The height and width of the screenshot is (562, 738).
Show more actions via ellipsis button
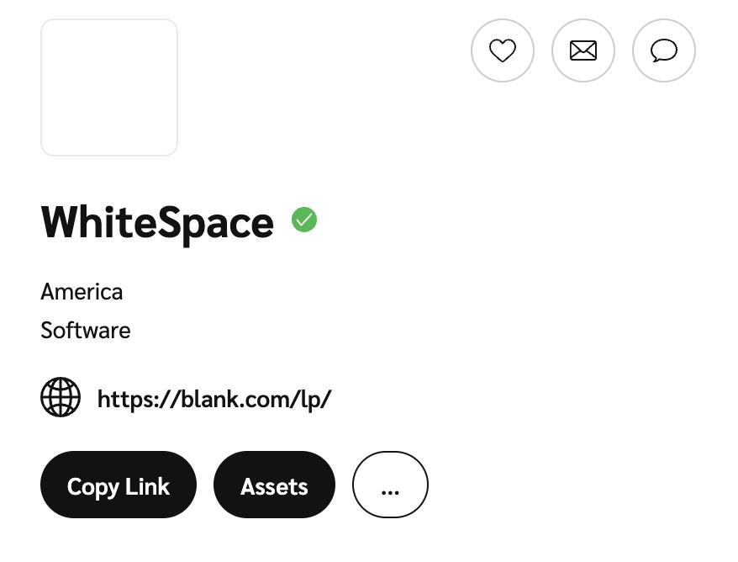390,485
